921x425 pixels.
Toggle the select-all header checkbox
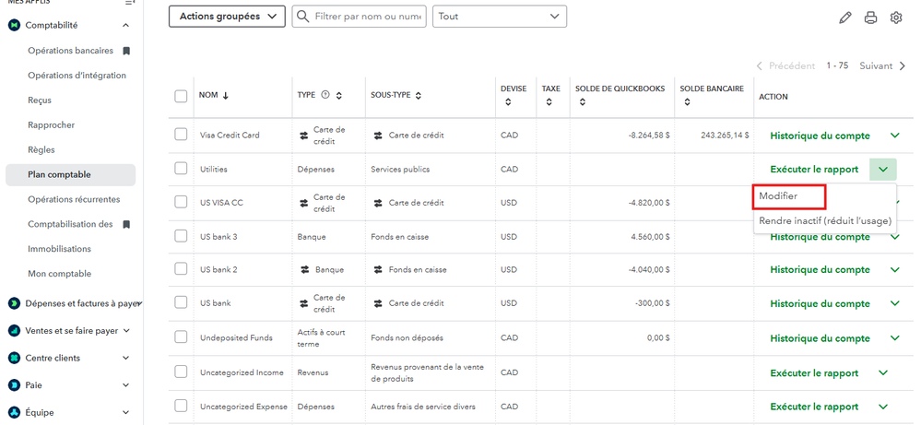181,96
